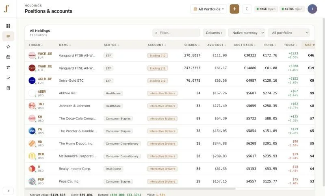Sort by the TICKER column header
Viewport: 325px width, 196px height.
pyautogui.click(x=36, y=45)
